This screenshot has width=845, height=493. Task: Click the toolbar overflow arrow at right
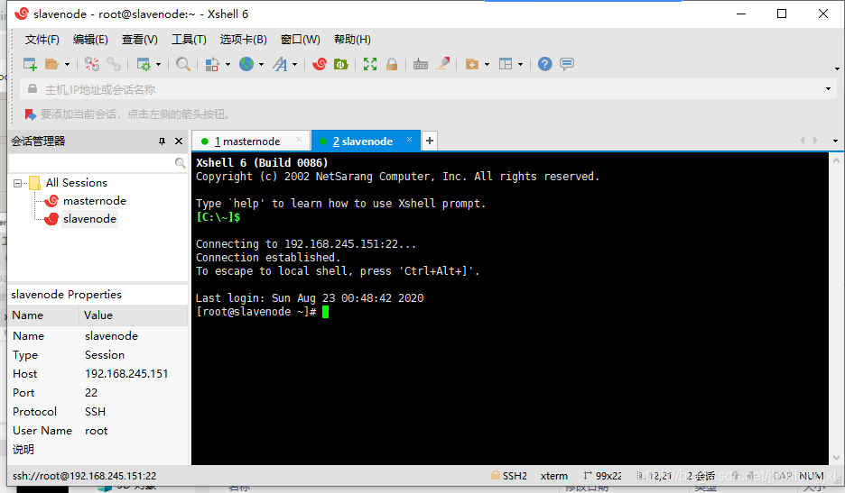point(837,68)
